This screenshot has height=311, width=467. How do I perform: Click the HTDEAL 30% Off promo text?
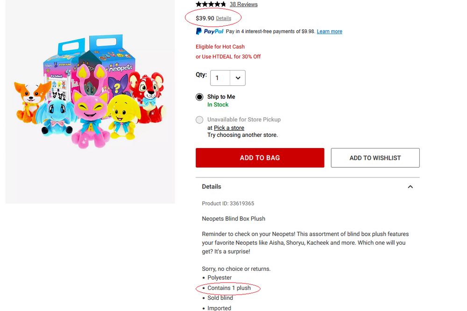coord(228,57)
